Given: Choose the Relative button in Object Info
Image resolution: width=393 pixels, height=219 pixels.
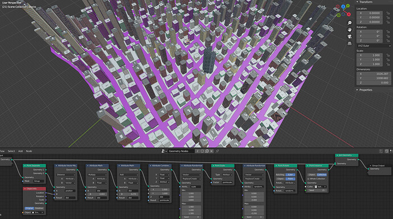Looking at the screenshot, I should 39,208.
